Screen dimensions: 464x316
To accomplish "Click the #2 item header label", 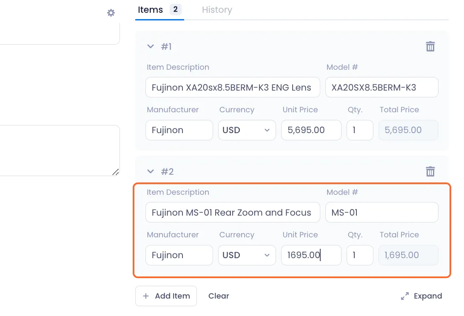I will pyautogui.click(x=167, y=171).
